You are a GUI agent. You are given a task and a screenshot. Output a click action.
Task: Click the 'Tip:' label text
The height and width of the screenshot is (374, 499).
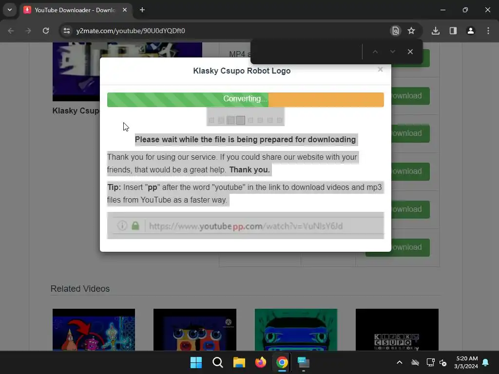click(114, 187)
